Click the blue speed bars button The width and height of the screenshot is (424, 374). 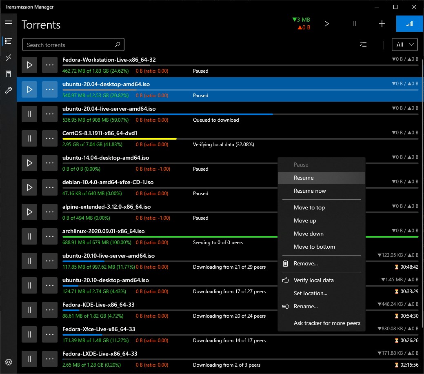tap(410, 24)
